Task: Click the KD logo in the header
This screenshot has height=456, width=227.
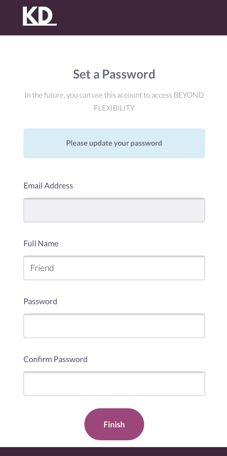Action: click(39, 17)
